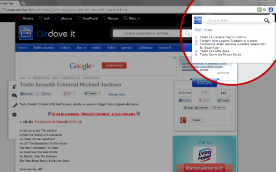Open the Ricette top bar item
Screen dimensions: 276x172
pos(26,18)
